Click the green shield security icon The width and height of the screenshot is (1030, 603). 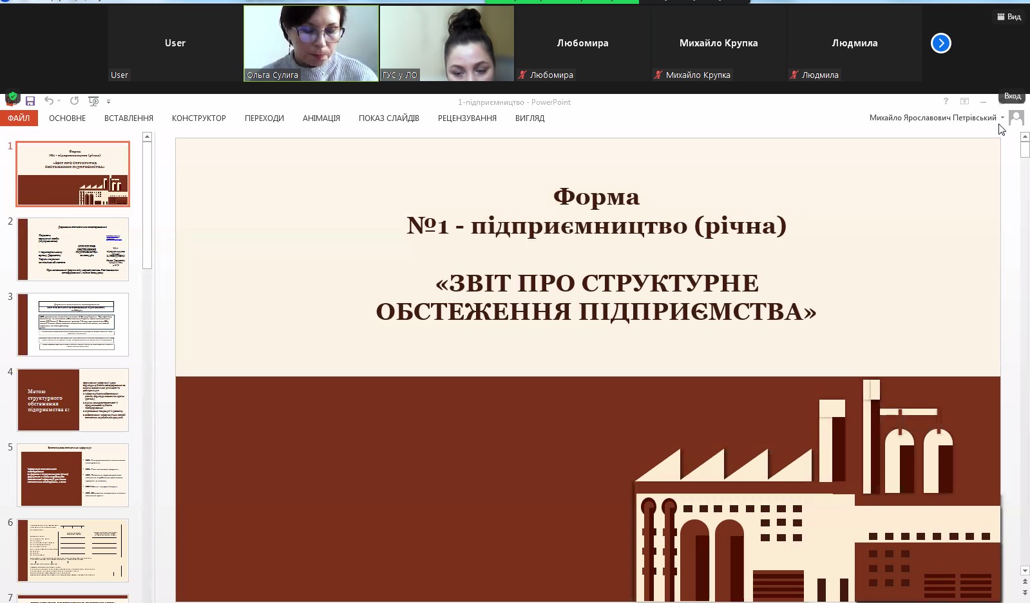pos(12,97)
